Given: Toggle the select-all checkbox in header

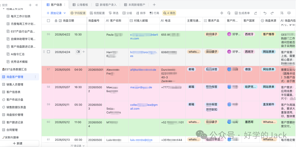Looking at the screenshot, I should pos(48,21).
